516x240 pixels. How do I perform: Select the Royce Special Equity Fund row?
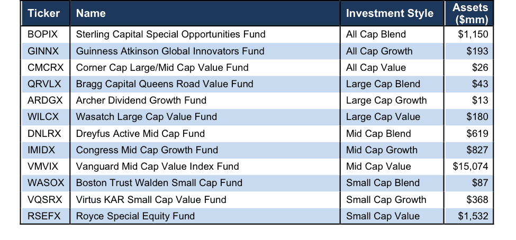coord(257,216)
